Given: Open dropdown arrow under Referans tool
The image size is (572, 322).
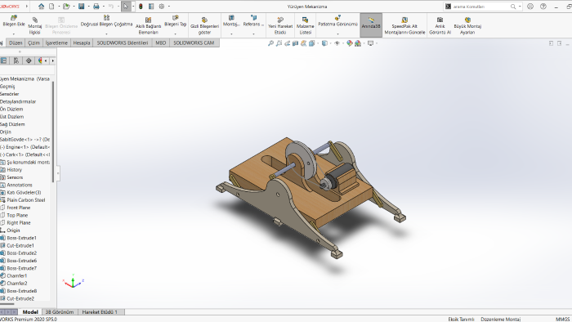Looking at the screenshot, I should coord(253,34).
